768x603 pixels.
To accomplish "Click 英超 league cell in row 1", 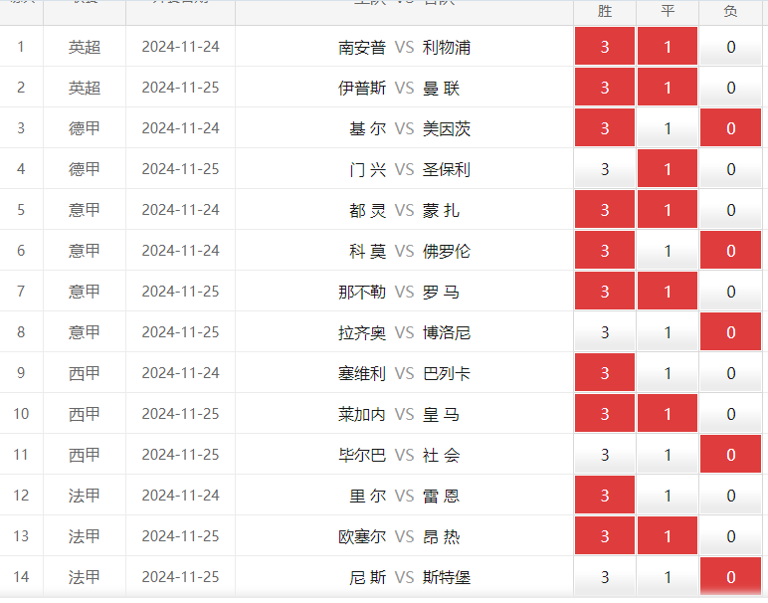I will [x=85, y=47].
